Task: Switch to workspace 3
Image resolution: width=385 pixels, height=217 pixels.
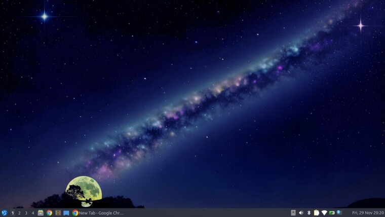Action: tap(26, 213)
